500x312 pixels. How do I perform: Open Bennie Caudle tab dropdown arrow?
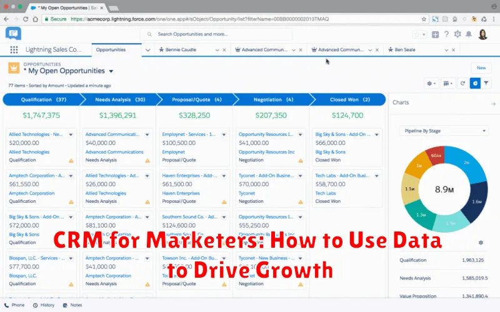point(217,50)
